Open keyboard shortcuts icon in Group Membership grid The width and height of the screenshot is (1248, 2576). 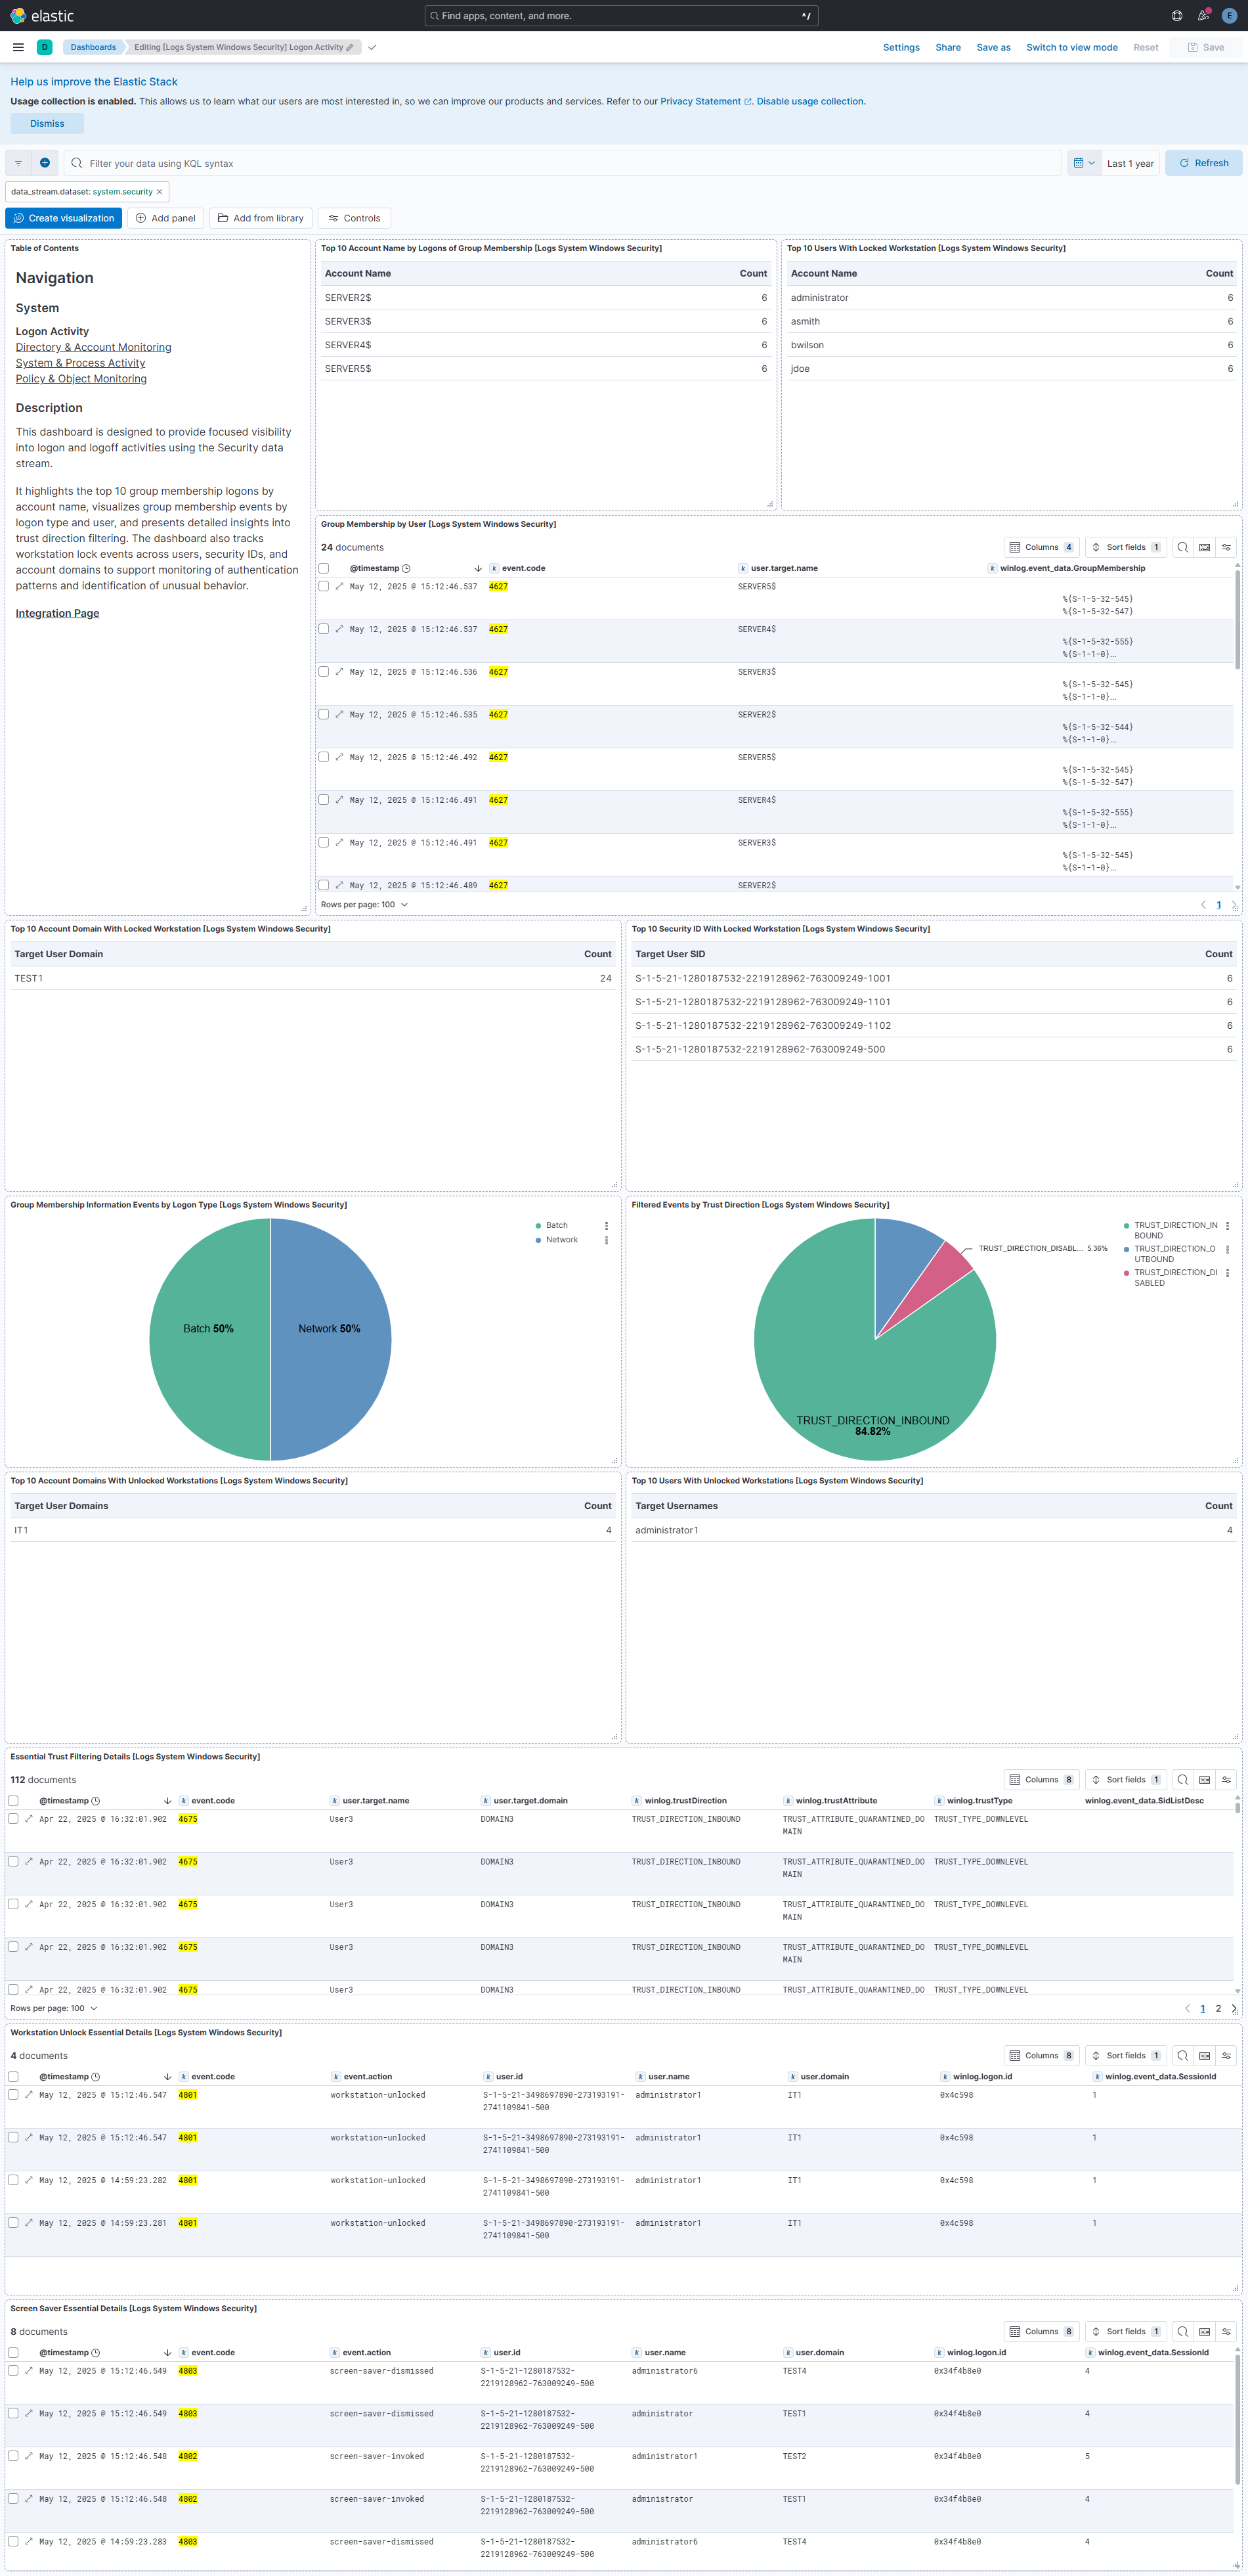tap(1205, 547)
